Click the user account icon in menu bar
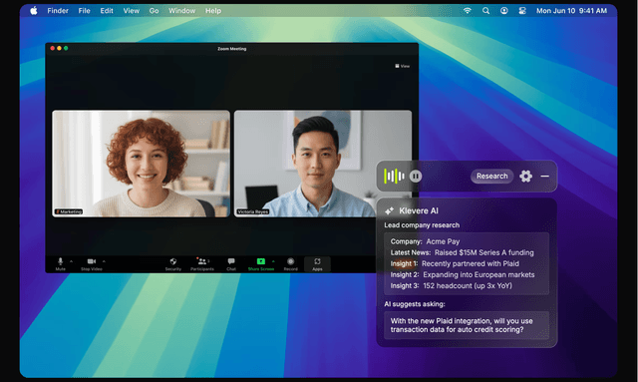 [x=503, y=11]
